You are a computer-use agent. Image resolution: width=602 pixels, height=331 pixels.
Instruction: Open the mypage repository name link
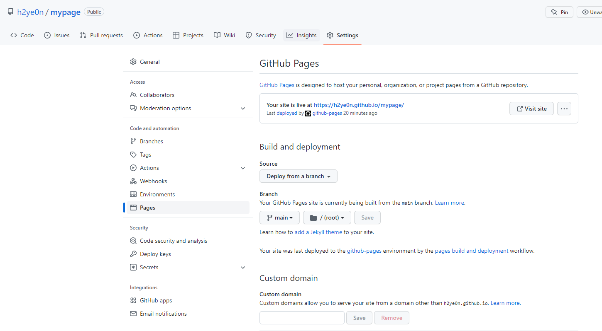pos(66,12)
